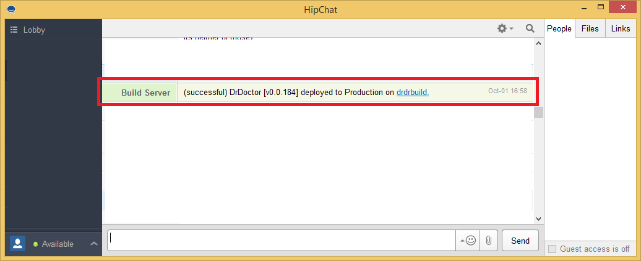Image resolution: width=641 pixels, height=261 pixels.
Task: Expand the Available status menu chevron
Action: tap(94, 244)
